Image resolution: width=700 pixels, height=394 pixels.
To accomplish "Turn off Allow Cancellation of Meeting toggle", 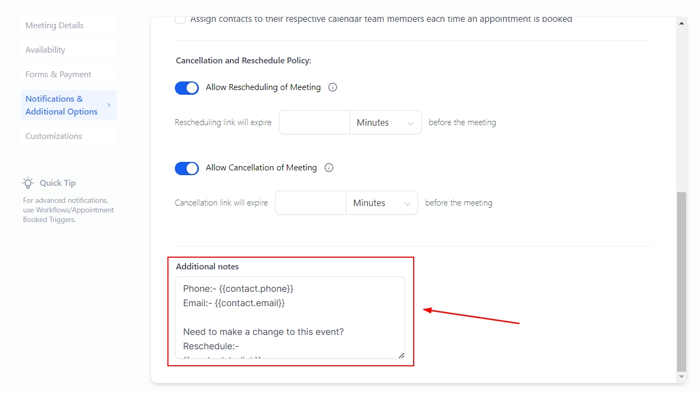I will (187, 168).
